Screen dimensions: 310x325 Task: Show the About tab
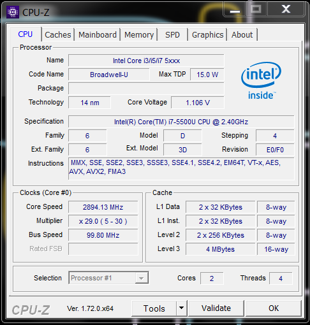242,34
